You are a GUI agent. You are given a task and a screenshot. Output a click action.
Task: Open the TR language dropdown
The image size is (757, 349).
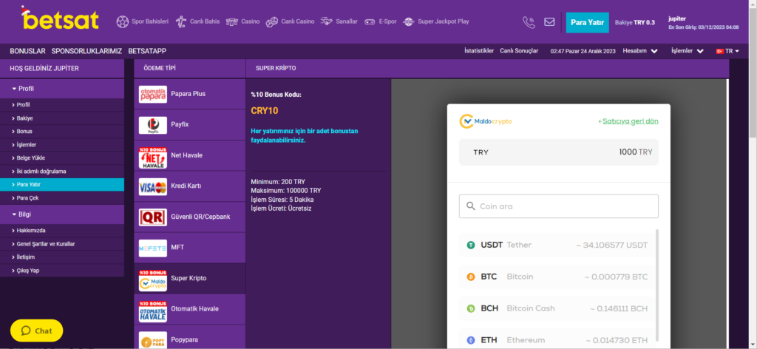727,51
